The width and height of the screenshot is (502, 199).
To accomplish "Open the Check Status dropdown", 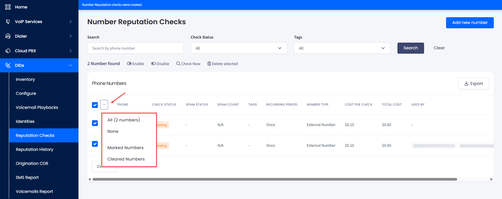I will [x=239, y=48].
